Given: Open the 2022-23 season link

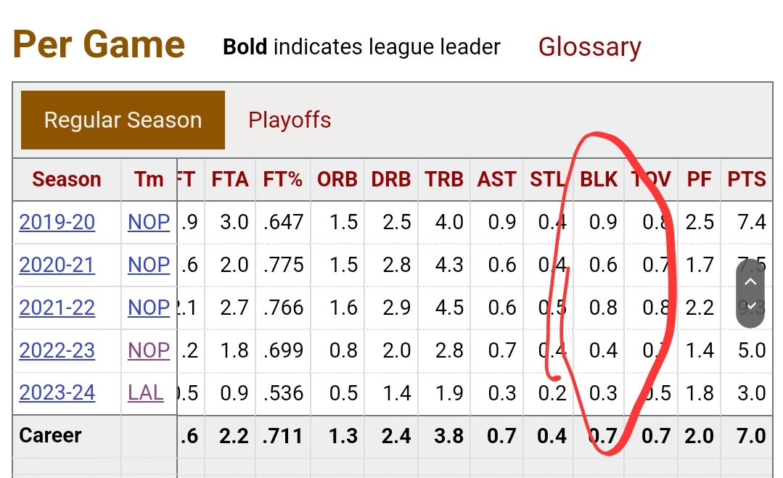Looking at the screenshot, I should click(57, 350).
